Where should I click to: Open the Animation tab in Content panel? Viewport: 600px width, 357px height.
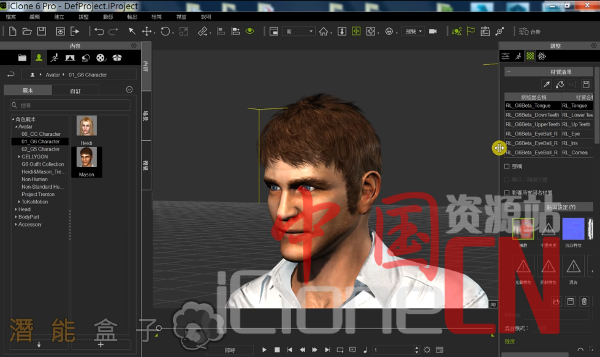tap(55, 58)
